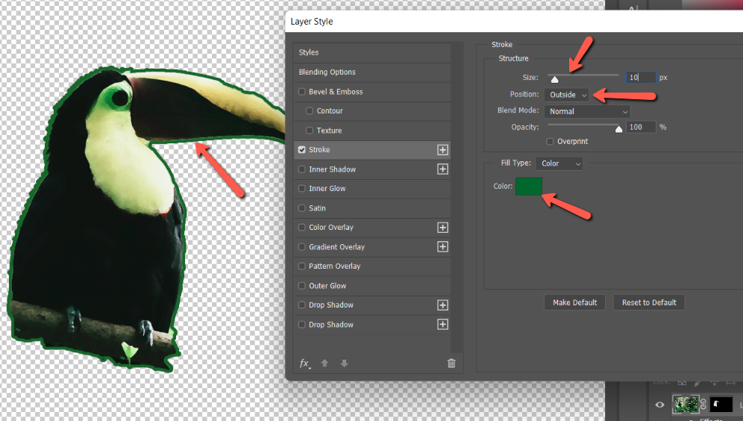Click the Make Default button
The height and width of the screenshot is (421, 743).
(574, 302)
